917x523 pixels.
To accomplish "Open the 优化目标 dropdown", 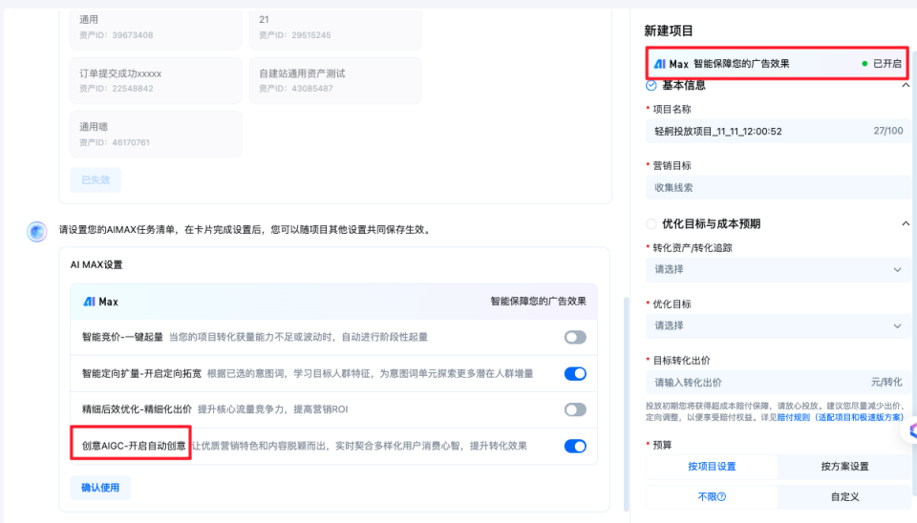I will pyautogui.click(x=778, y=325).
